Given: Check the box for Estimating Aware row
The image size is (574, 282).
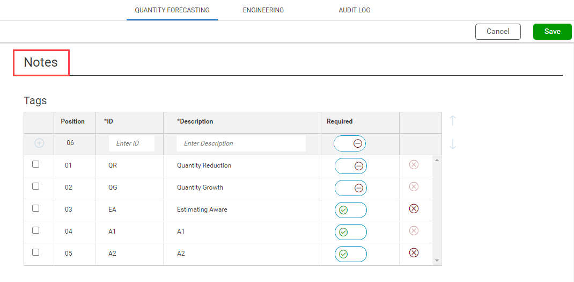Looking at the screenshot, I should click(x=36, y=208).
